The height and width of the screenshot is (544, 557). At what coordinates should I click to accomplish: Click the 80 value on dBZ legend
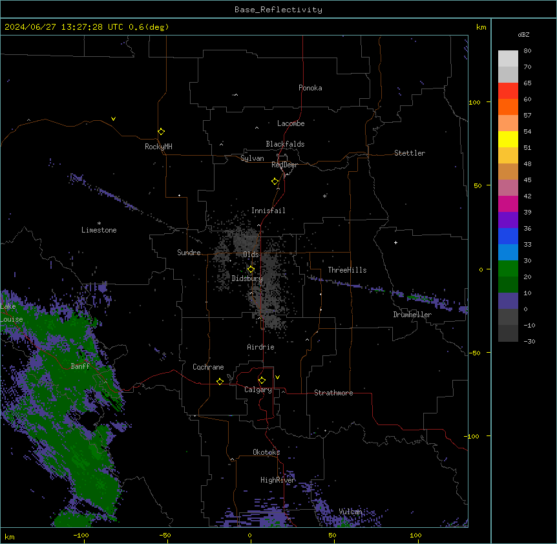tap(527, 51)
